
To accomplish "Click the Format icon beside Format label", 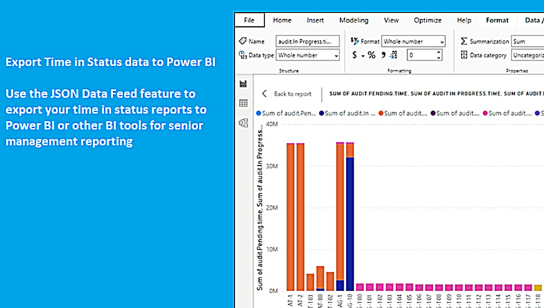I will [354, 41].
